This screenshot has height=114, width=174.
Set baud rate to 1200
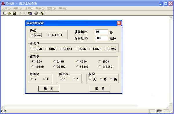click(37, 61)
